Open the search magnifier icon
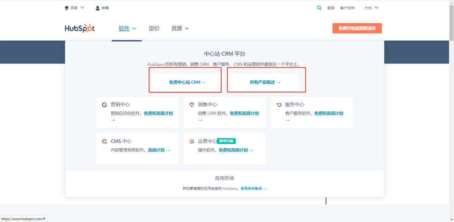Image resolution: width=454 pixels, height=222 pixels. tap(319, 8)
